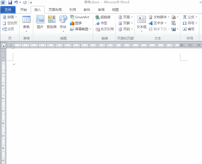Click the Redo icon in title bar
This screenshot has width=202, height=164.
click(x=25, y=3)
